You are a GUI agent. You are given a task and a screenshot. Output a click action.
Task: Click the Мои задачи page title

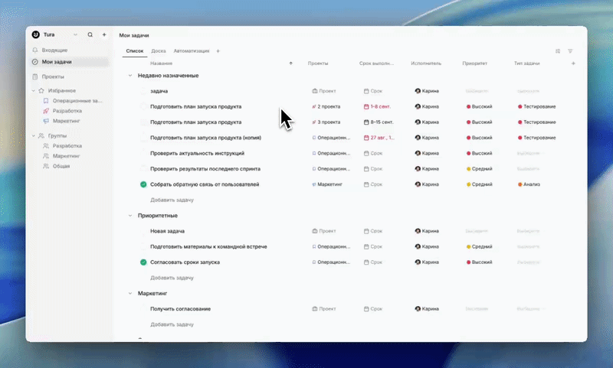pyautogui.click(x=133, y=35)
